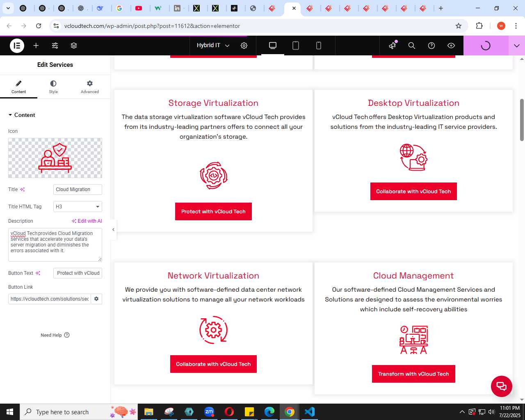Open a new Chrome tab
Image resolution: width=525 pixels, height=420 pixels.
[441, 8]
